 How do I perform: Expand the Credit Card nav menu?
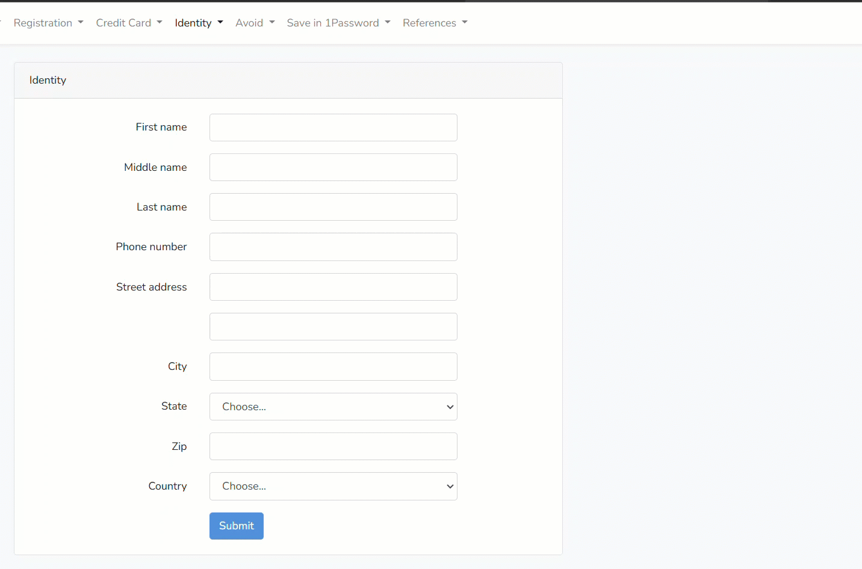(x=129, y=23)
